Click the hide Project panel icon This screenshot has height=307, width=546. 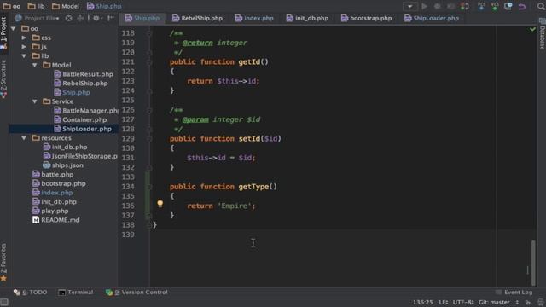(x=110, y=18)
